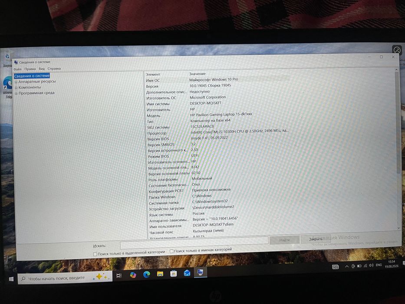This screenshot has width=405, height=304.
Task: Select Программная среда label in tree
Action: [36, 93]
